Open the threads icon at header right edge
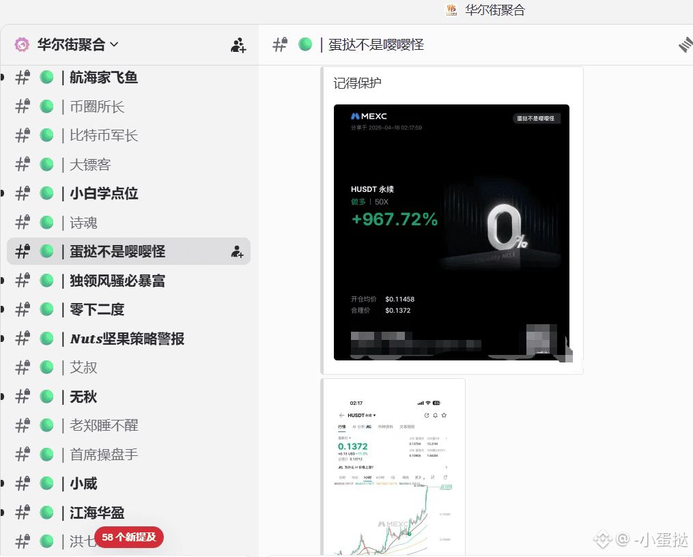 685,44
